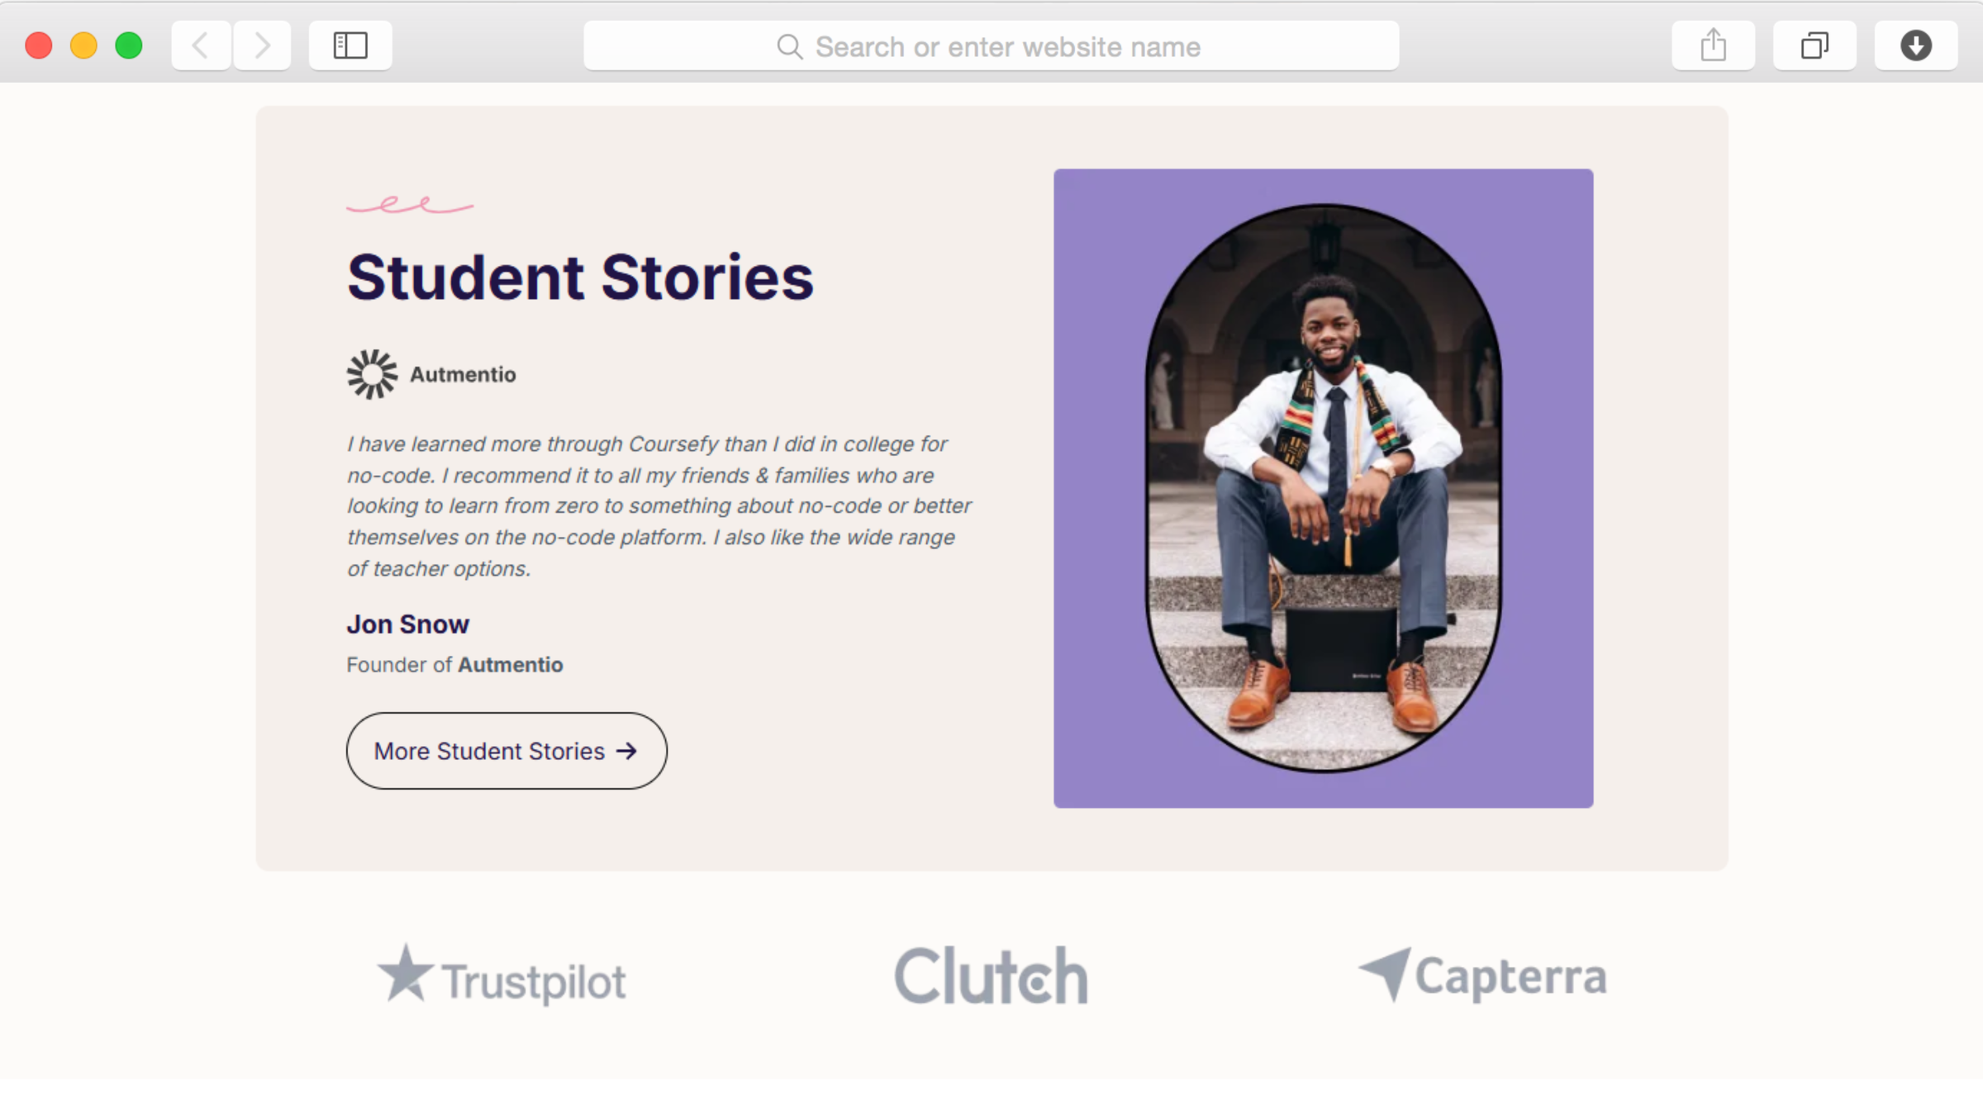Click the bold Autmentio founder link
This screenshot has height=1115, width=1983.
click(511, 665)
